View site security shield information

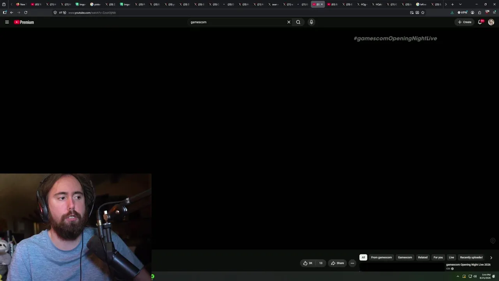[x=55, y=12]
